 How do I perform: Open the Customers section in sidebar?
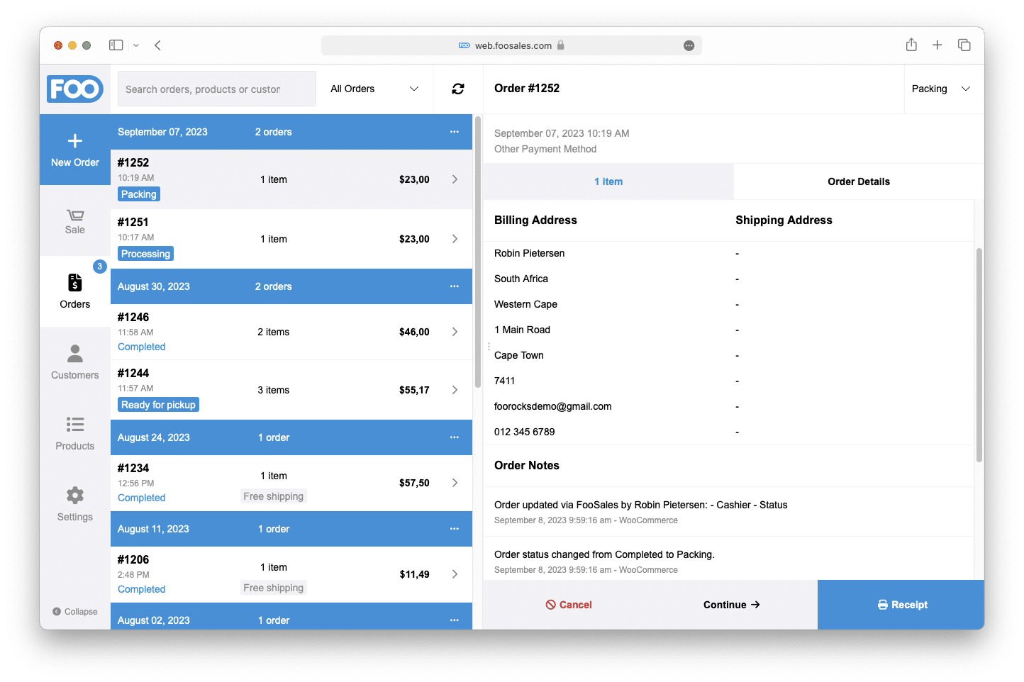tap(75, 362)
